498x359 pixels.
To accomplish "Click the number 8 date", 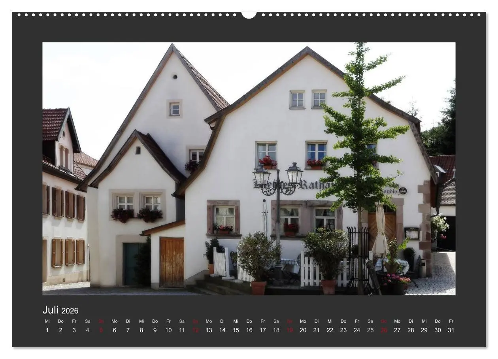I will [x=141, y=330].
